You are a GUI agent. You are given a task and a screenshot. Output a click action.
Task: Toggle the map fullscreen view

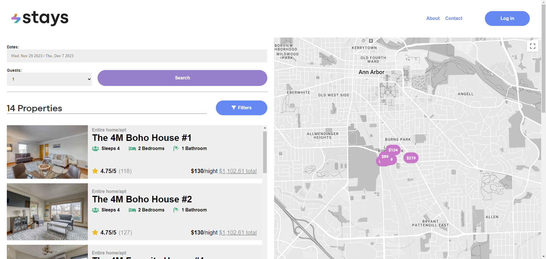(533, 46)
